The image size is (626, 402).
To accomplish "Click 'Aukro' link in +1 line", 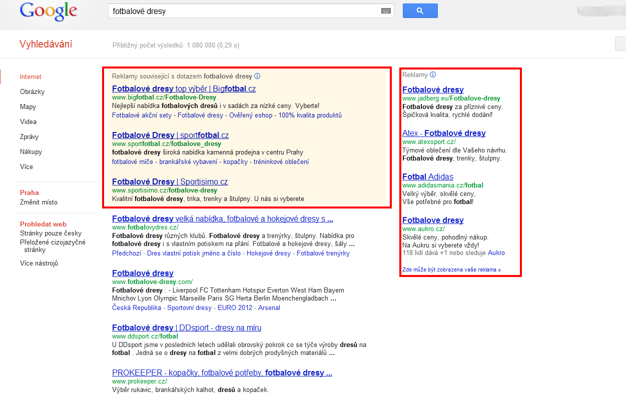I will click(496, 253).
